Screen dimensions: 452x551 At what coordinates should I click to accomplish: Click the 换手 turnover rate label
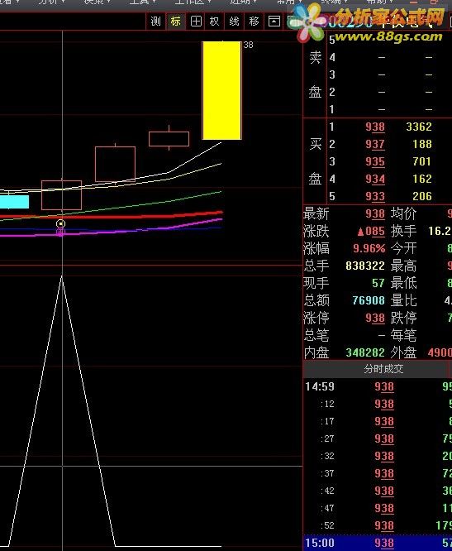pos(403,231)
